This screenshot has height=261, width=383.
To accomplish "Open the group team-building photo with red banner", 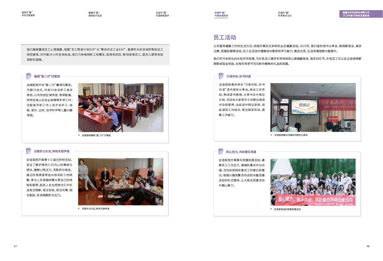I will click(x=313, y=182).
